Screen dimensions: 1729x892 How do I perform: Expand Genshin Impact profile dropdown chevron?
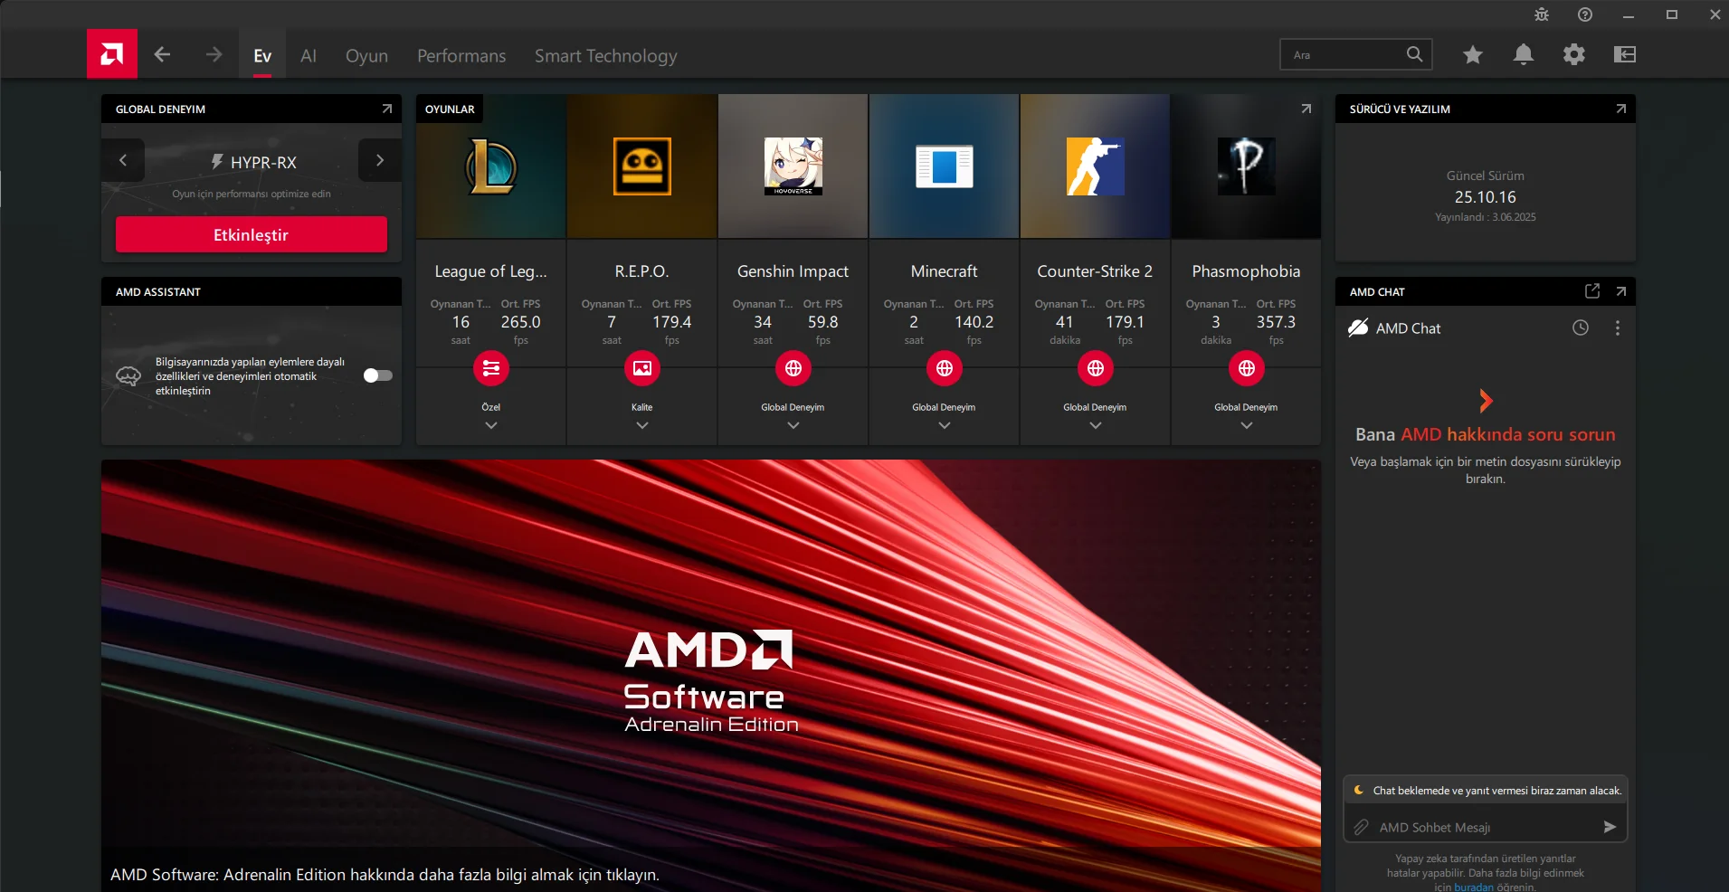(793, 425)
